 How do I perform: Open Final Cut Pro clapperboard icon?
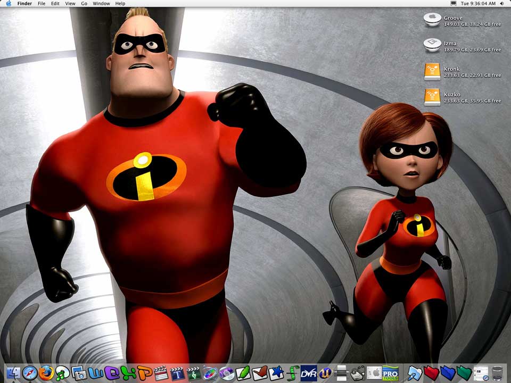(161, 373)
